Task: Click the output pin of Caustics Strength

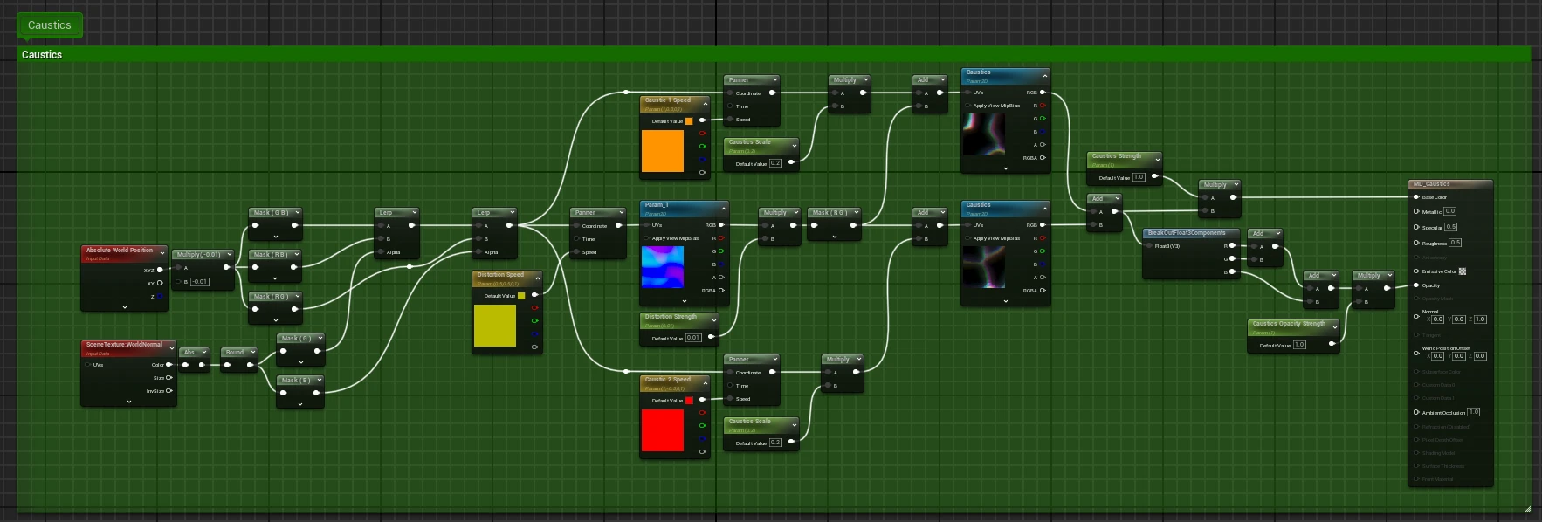Action: [x=1154, y=176]
